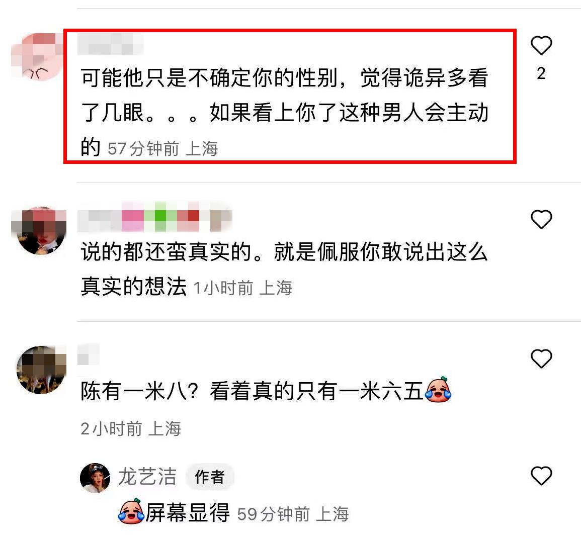The image size is (581, 538).
Task: Like 龙艺洁's reply 屏幕显得
Action: coord(541,476)
